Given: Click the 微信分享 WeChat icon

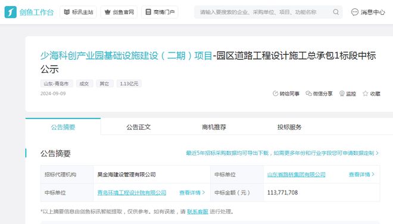Looking at the screenshot, I should [x=308, y=94].
